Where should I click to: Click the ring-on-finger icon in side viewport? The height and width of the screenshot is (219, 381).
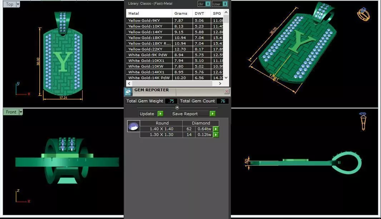coord(363,121)
